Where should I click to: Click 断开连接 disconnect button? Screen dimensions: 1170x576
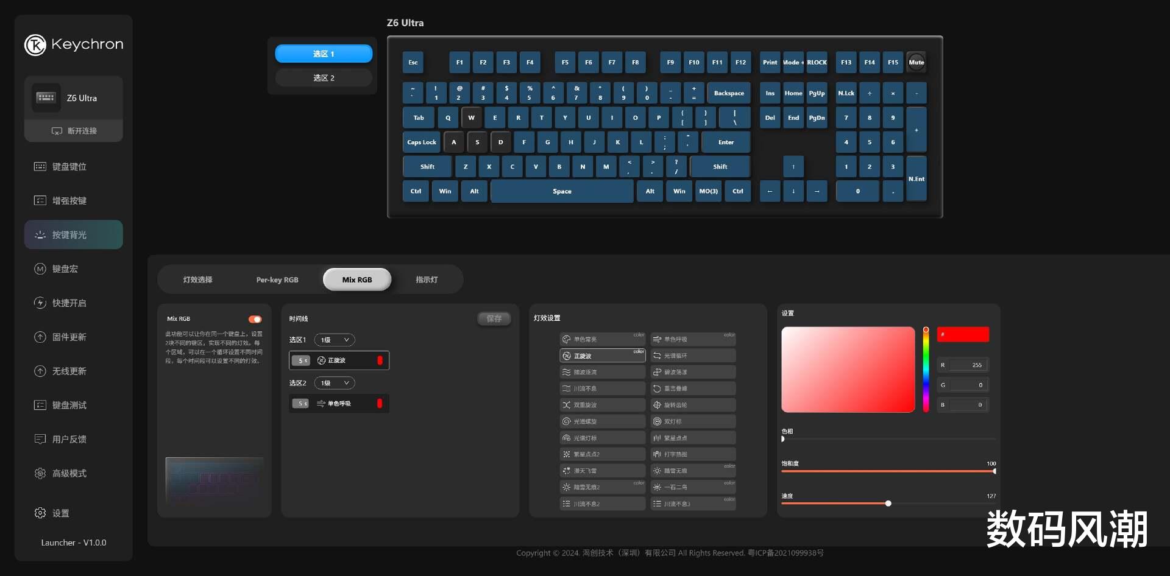pyautogui.click(x=74, y=131)
